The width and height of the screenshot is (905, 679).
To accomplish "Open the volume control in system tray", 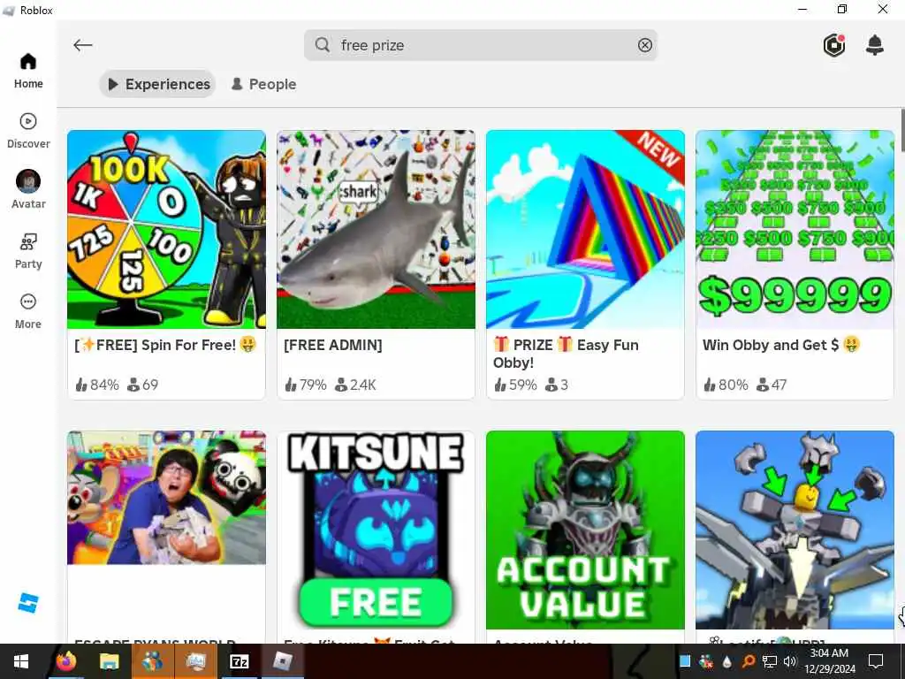I will coord(789,661).
